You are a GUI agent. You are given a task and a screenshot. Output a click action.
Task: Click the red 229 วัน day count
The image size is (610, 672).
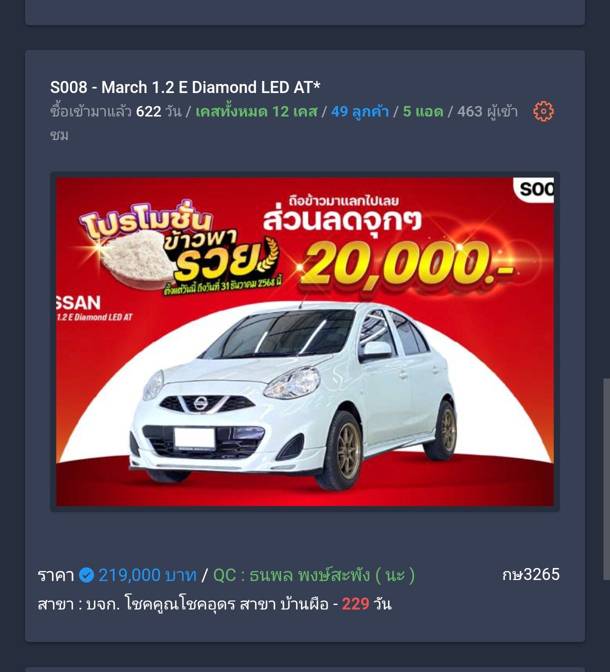(366, 604)
